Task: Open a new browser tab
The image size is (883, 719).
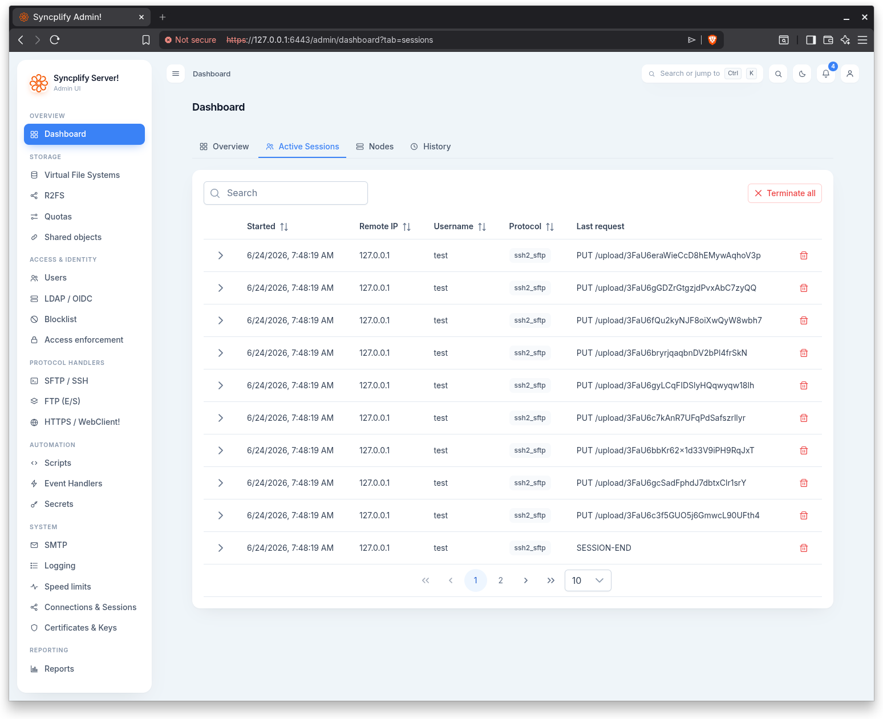Action: tap(163, 17)
